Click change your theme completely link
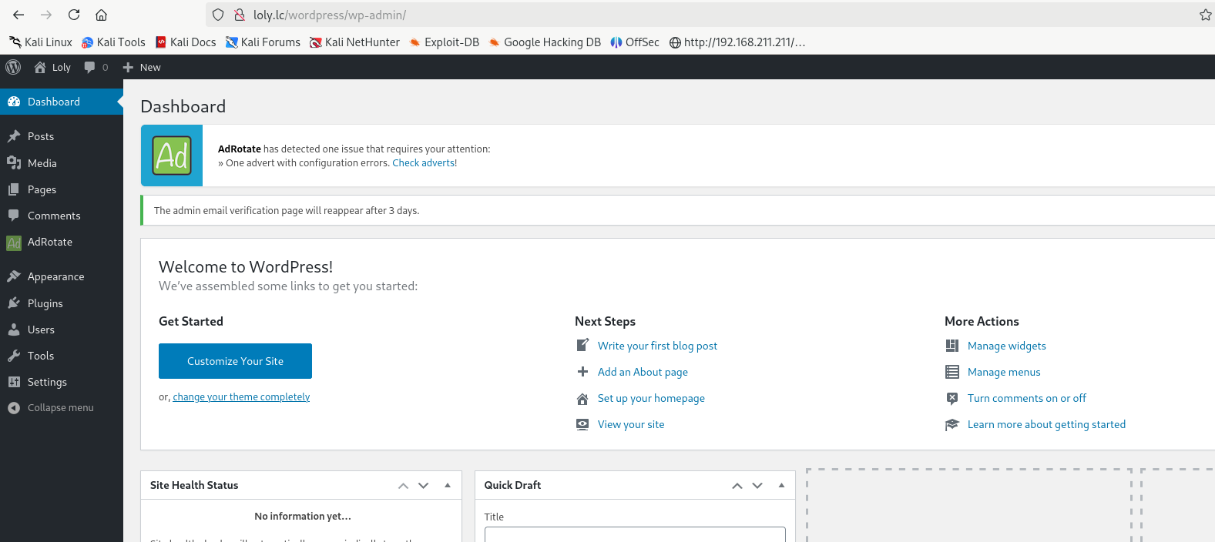 click(x=241, y=397)
